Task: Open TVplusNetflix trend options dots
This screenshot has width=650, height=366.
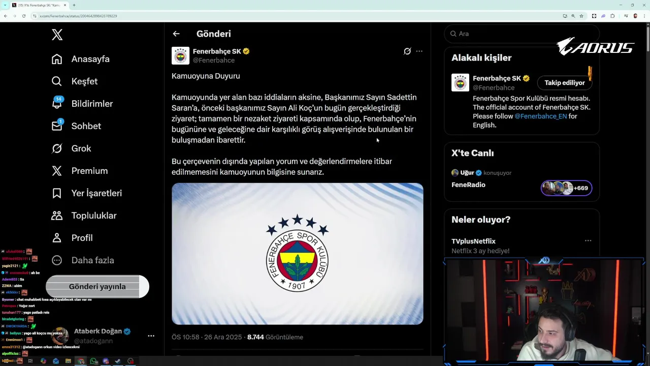Action: click(x=588, y=241)
